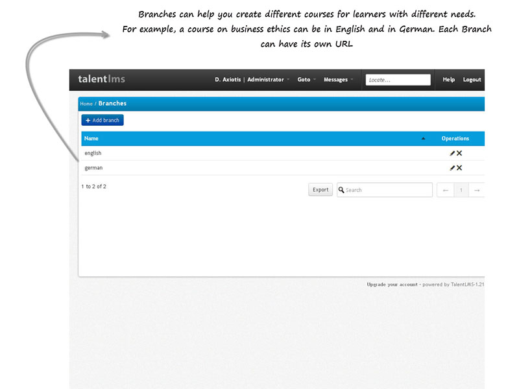The width and height of the screenshot is (519, 389).
Task: Open the english branch row
Action: tap(283, 153)
